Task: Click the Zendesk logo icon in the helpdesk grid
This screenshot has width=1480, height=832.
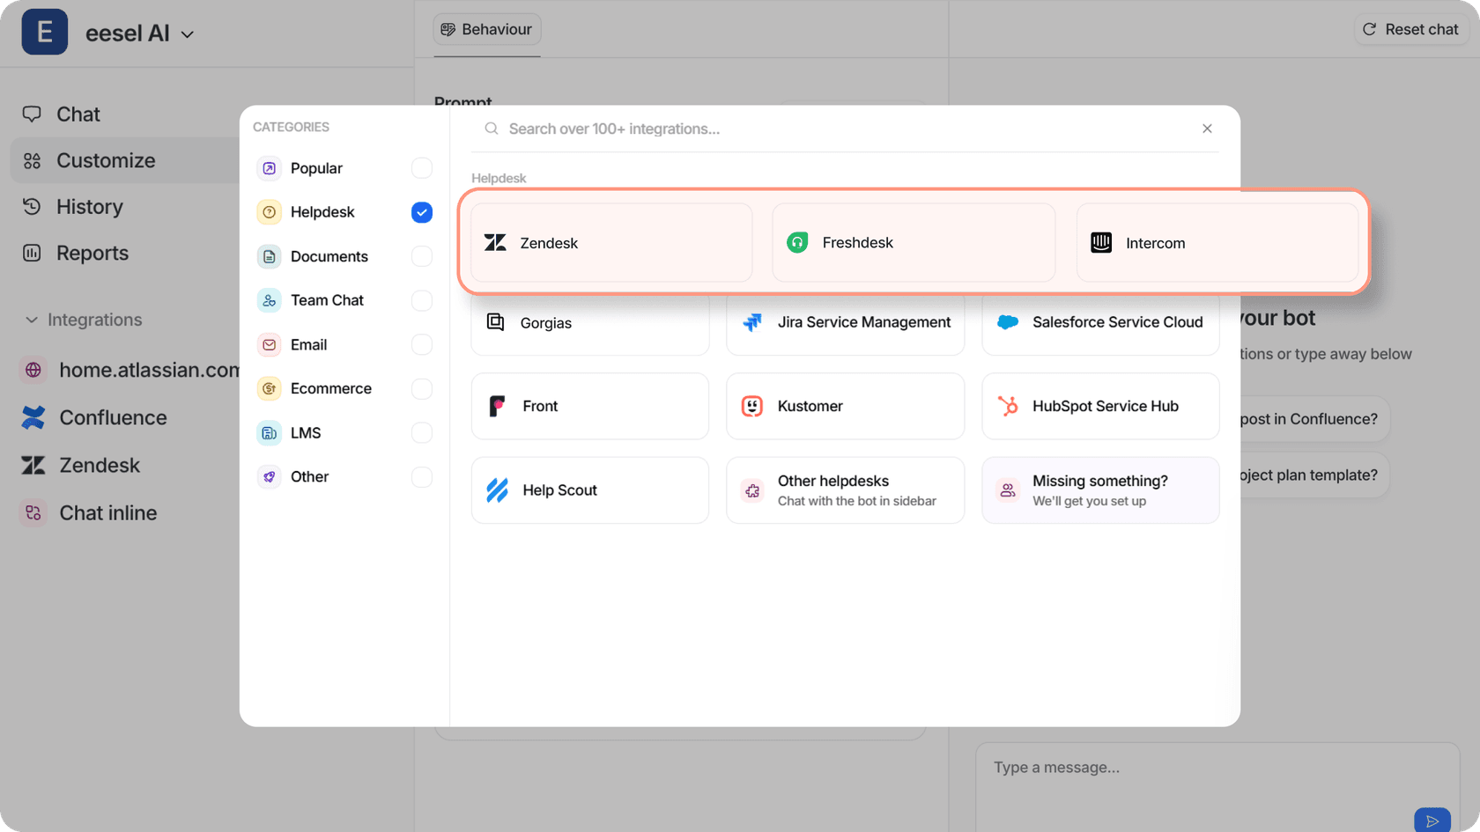Action: [x=495, y=243]
